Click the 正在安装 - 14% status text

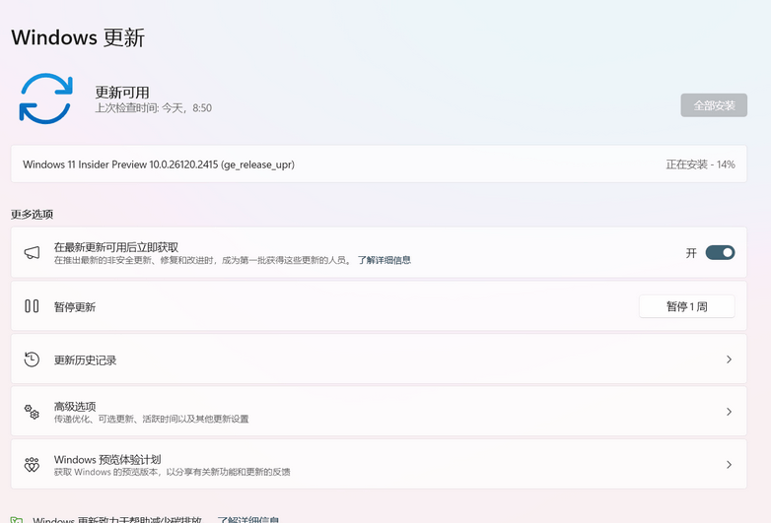coord(700,164)
